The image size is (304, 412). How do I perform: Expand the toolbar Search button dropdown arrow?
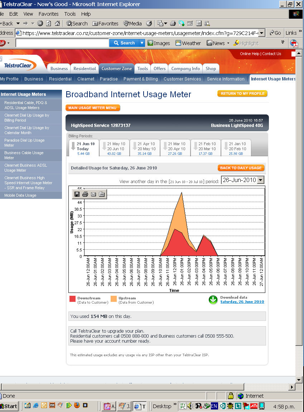142,43
